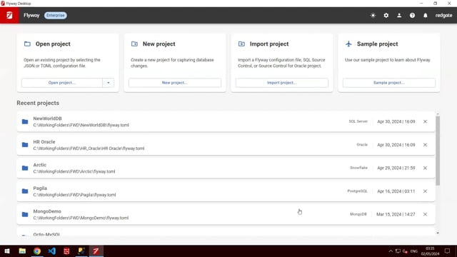The height and width of the screenshot is (257, 457).
Task: Click the Import project... button
Action: pos(282,83)
